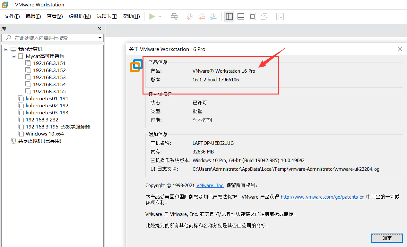Toggle the thumbnail bar view icon
Viewport: 407px width, 247px height.
click(241, 16)
